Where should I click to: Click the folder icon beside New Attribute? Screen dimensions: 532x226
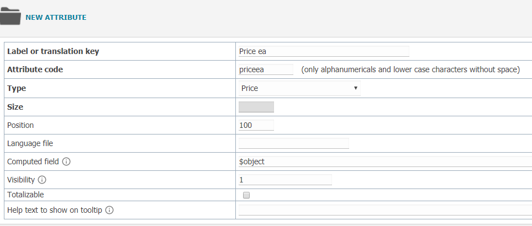[10, 16]
